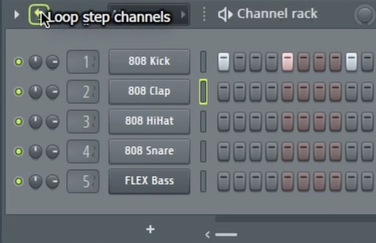Select the 808 HiHat channel selector strip
Screen dimensions: 376x243
(x=203, y=121)
